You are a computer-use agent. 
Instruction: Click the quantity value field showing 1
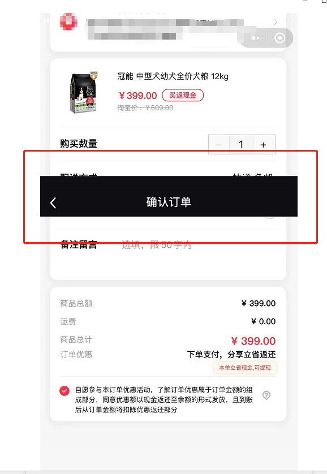pos(241,144)
